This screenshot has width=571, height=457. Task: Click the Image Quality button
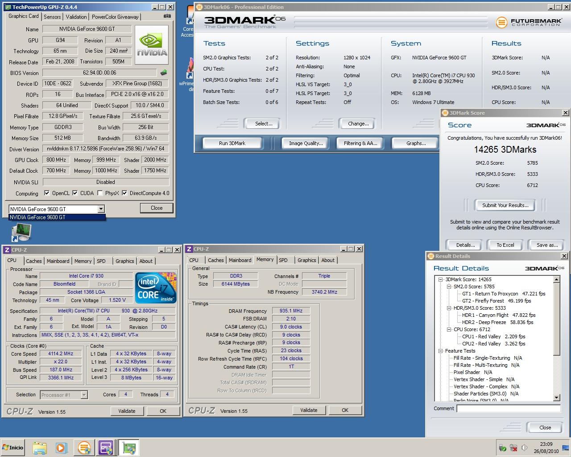point(306,143)
